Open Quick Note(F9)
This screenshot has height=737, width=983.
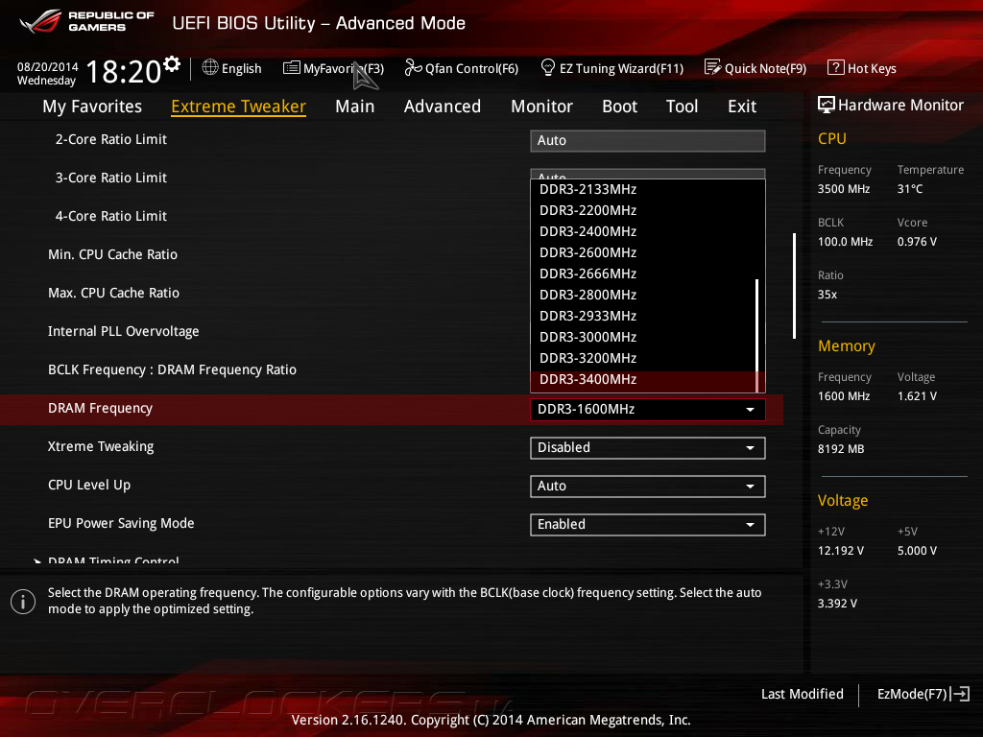[755, 68]
